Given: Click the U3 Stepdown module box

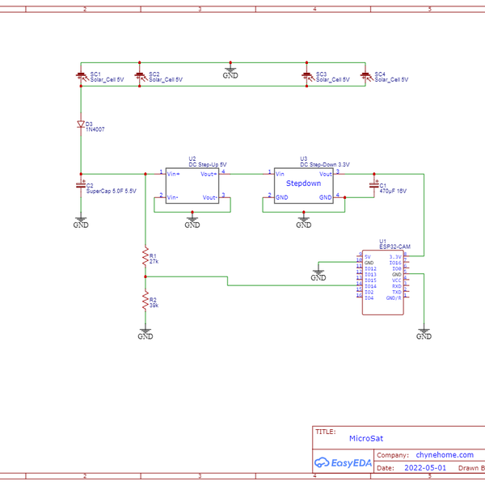Looking at the screenshot, I should pyautogui.click(x=303, y=185).
